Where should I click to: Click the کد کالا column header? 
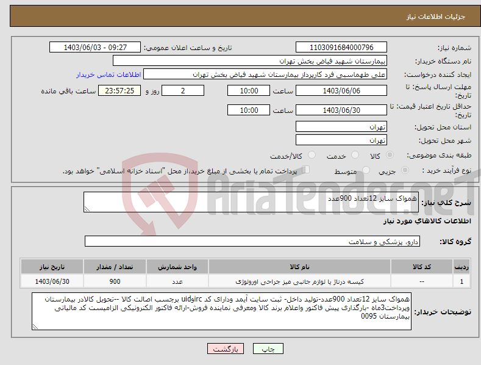421,267
